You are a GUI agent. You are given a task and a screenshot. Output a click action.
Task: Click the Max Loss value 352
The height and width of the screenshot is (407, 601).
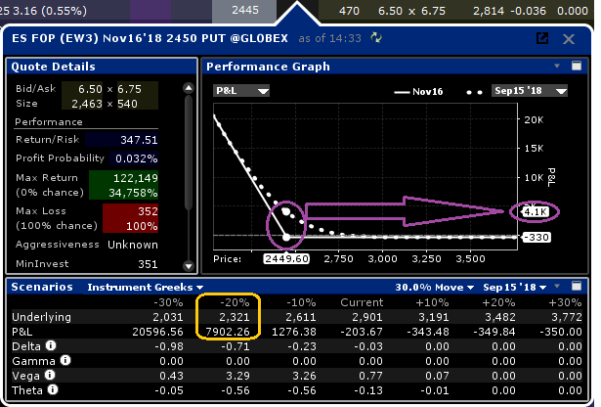(x=148, y=211)
